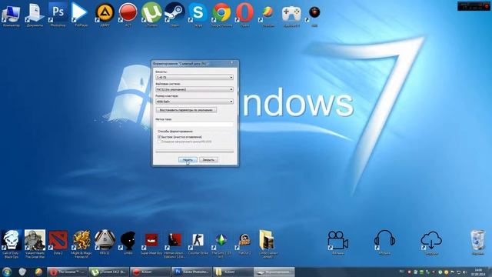
Task: Launch the Call of Duty Black Ops shortcut
Action: [12, 244]
